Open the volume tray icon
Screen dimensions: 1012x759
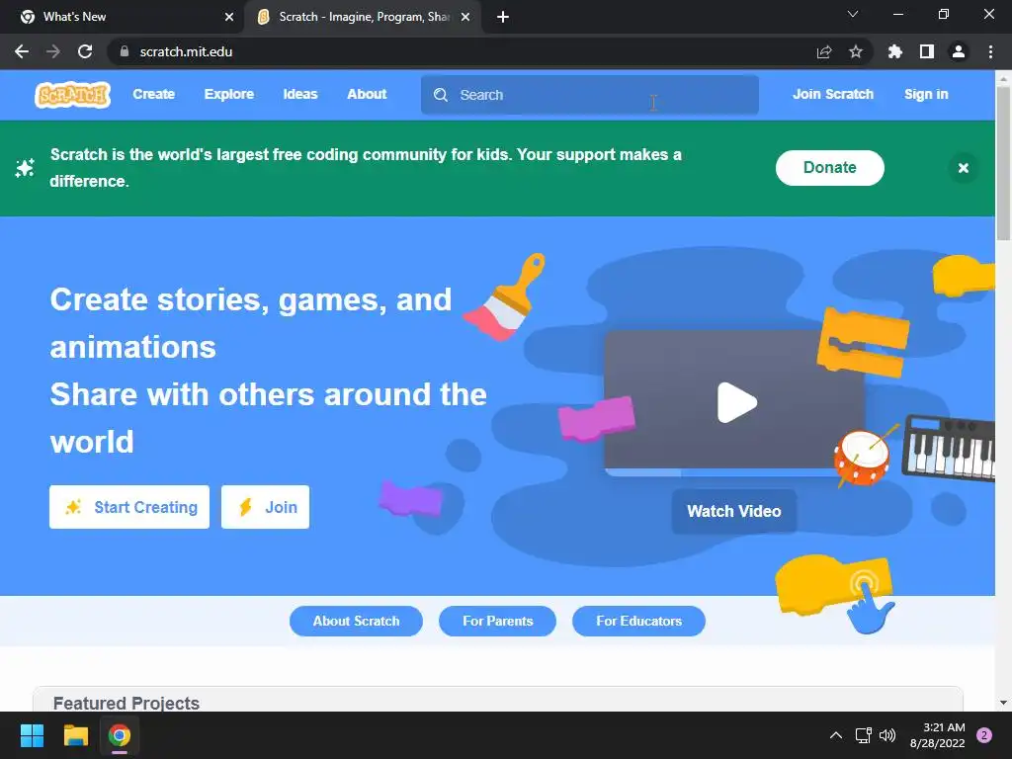pos(887,735)
